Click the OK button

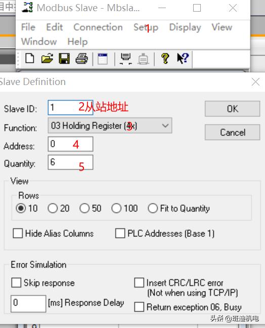coord(233,109)
